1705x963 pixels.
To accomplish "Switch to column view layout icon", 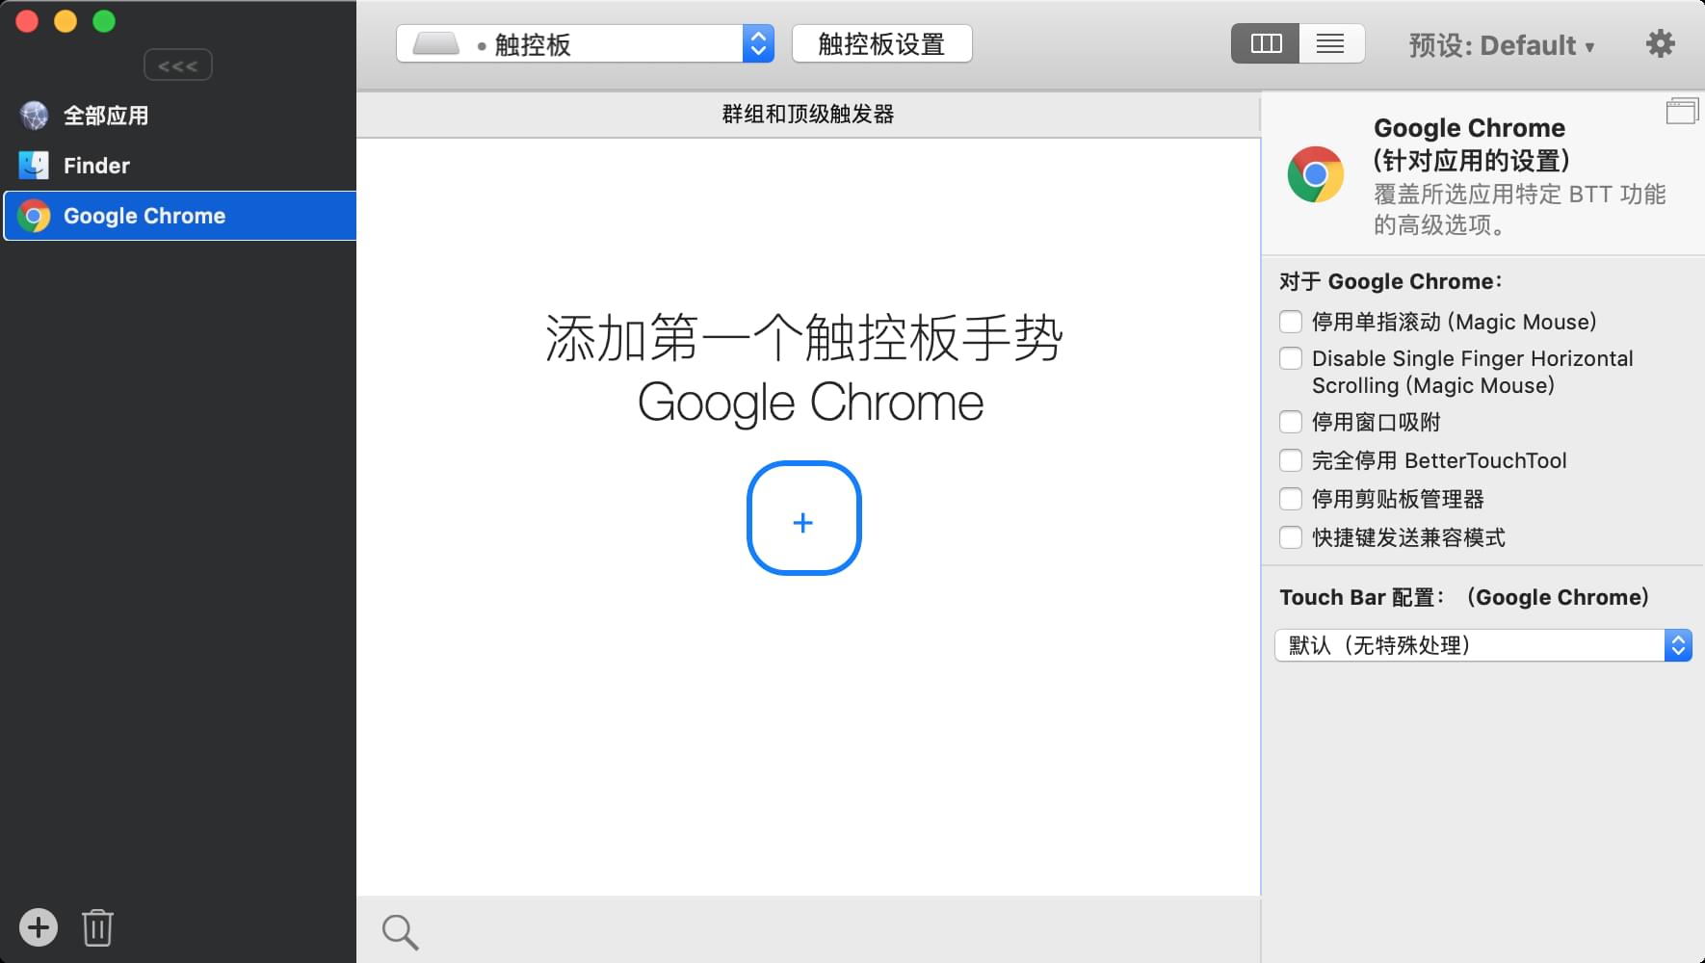I will pos(1265,43).
